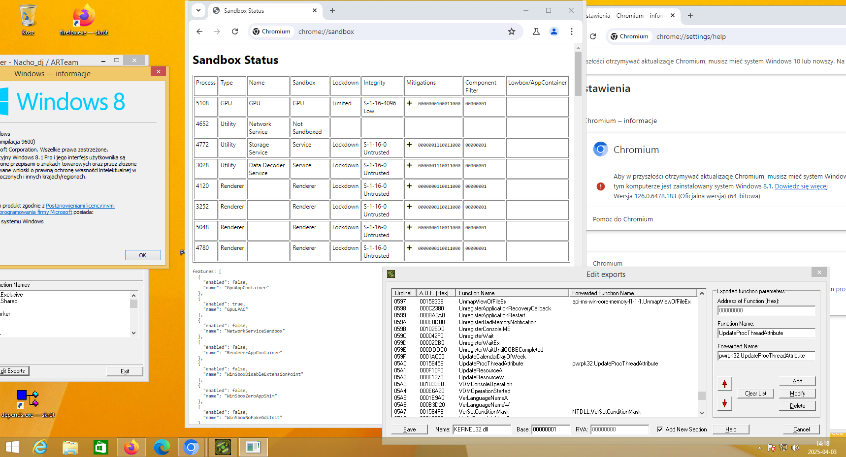Launch Internet Explorer from taskbar
The height and width of the screenshot is (457, 846).
(40, 447)
